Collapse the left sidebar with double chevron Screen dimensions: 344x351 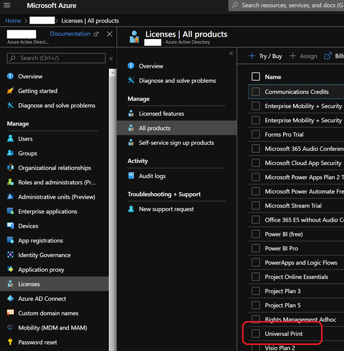click(111, 58)
